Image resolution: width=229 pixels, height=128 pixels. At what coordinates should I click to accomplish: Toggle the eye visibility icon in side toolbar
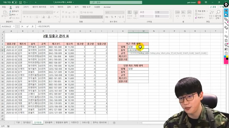click(x=226, y=11)
